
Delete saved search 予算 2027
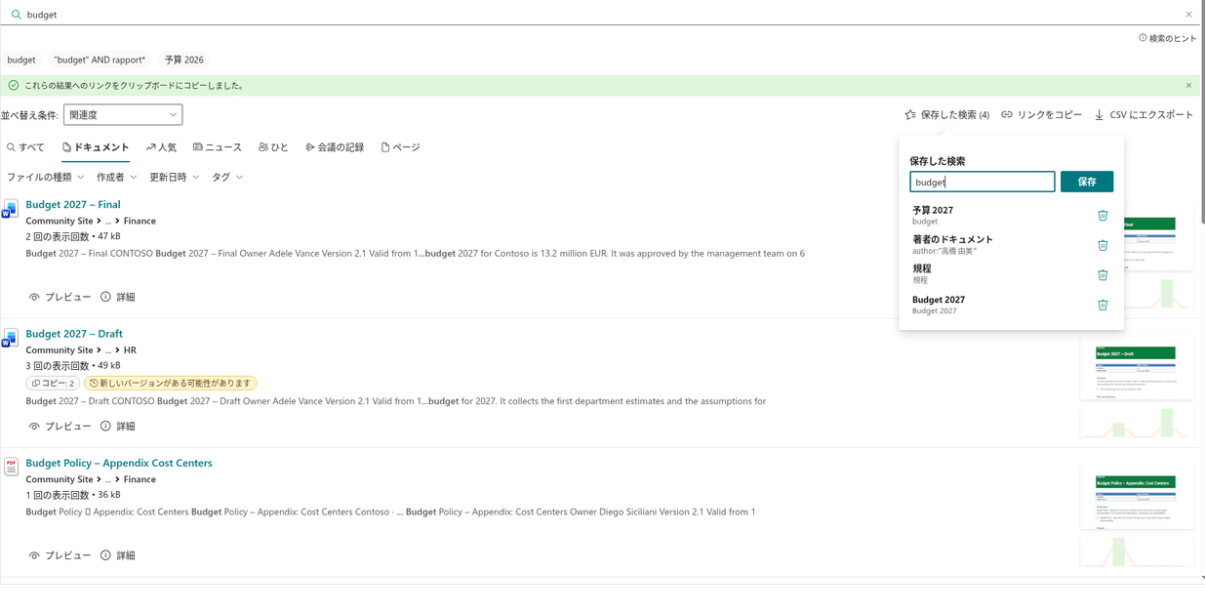1103,215
